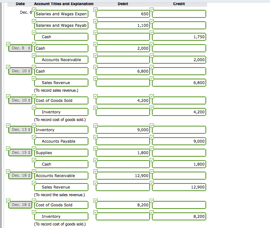Click the green checkmark on the 4,200 credit field
The image size is (270, 228).
click(152, 108)
